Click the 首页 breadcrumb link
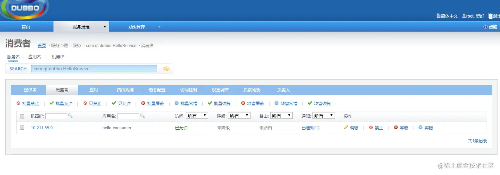The image size is (500, 175). coord(42,46)
